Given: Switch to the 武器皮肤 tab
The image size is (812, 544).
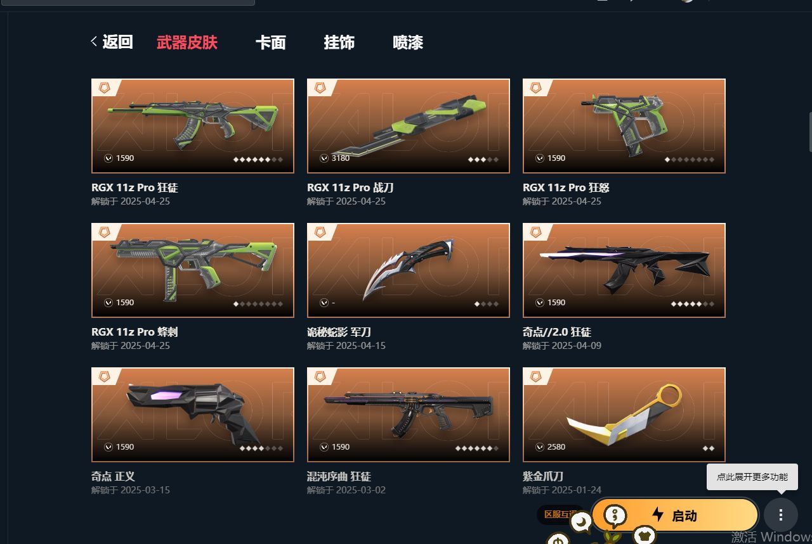Looking at the screenshot, I should pos(187,42).
